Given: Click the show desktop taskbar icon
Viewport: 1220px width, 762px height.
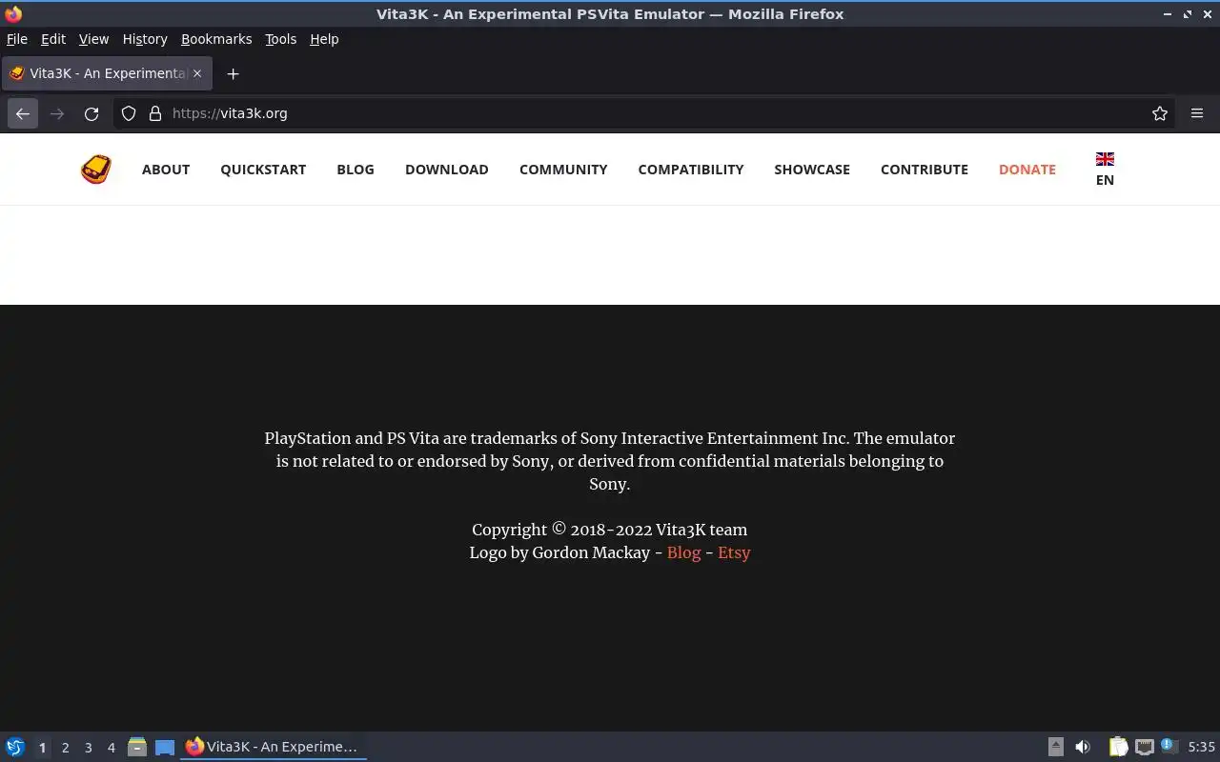Looking at the screenshot, I should [x=165, y=748].
